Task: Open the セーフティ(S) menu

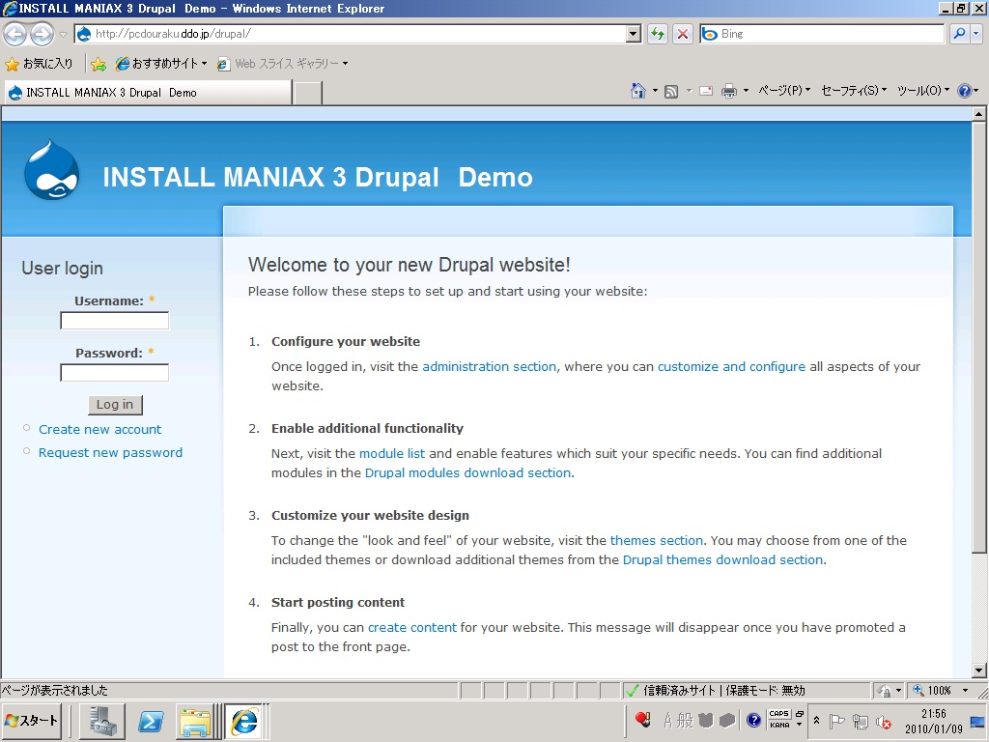Action: tap(850, 90)
